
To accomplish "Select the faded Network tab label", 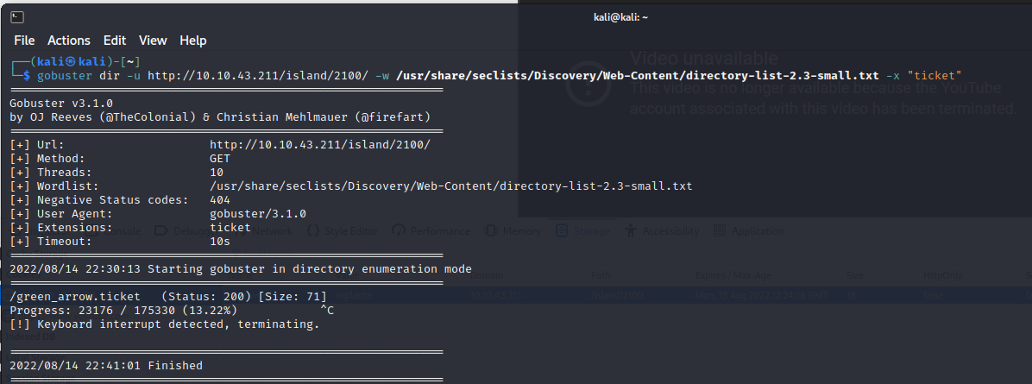I will coord(275,230).
